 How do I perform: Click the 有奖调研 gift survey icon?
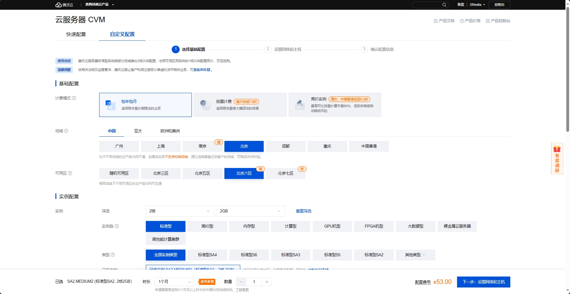[x=557, y=159]
